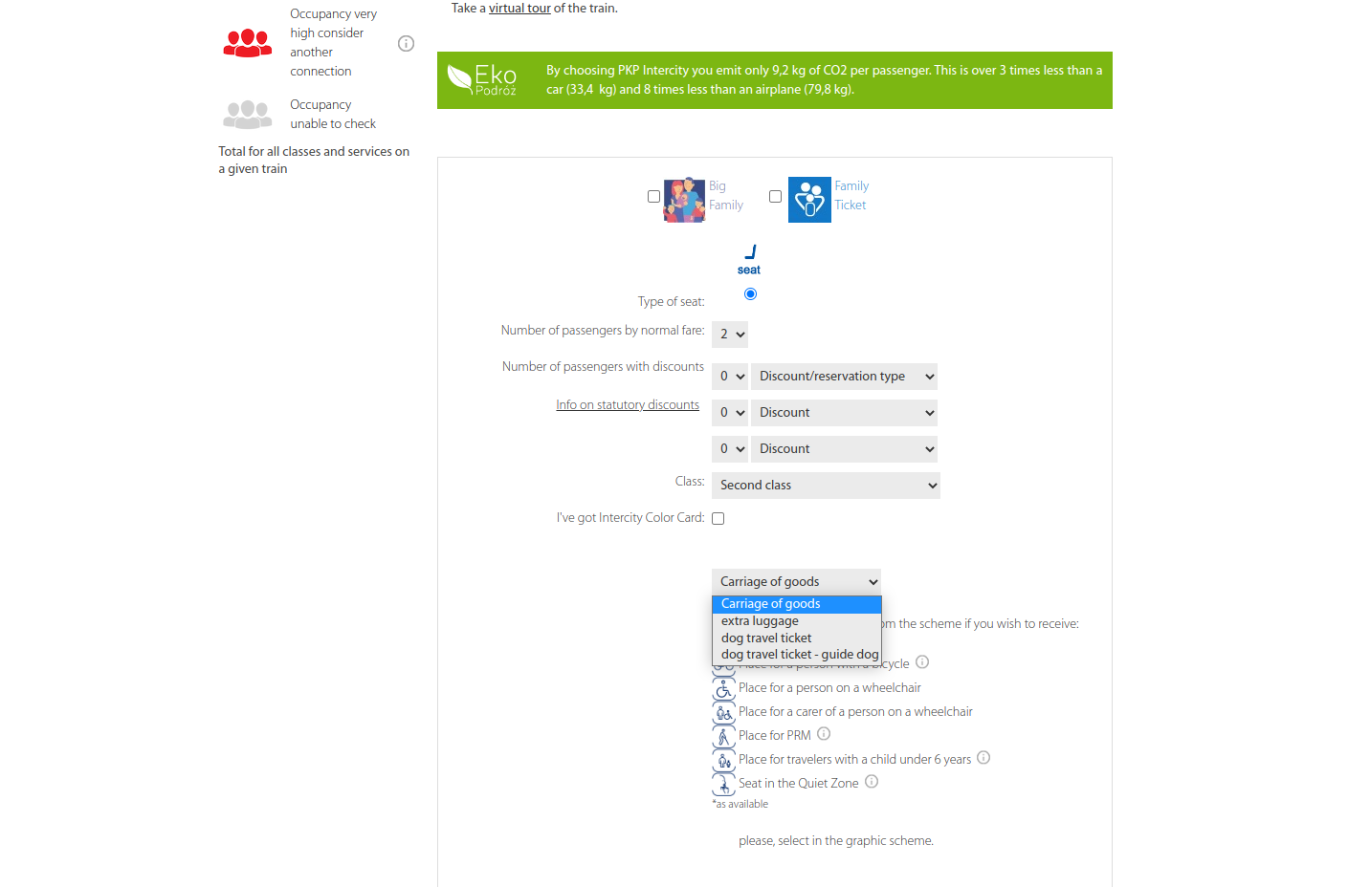The image size is (1348, 887).
Task: Click the wheelchair place icon
Action: tap(723, 689)
